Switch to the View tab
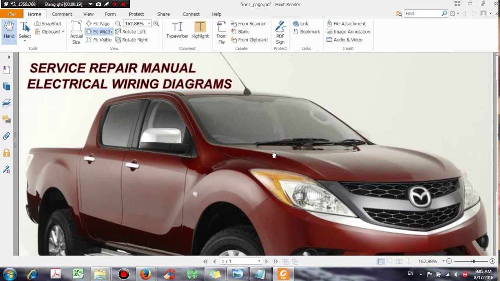 [88, 14]
